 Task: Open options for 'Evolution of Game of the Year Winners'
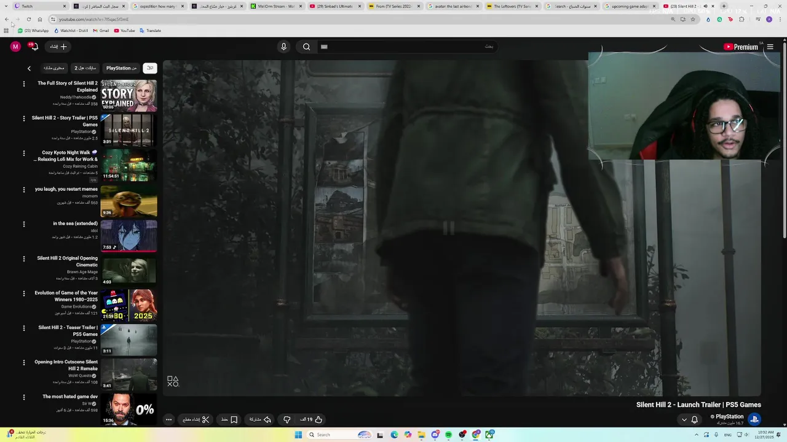click(24, 293)
